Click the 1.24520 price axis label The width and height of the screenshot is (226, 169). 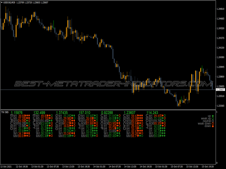(220, 28)
